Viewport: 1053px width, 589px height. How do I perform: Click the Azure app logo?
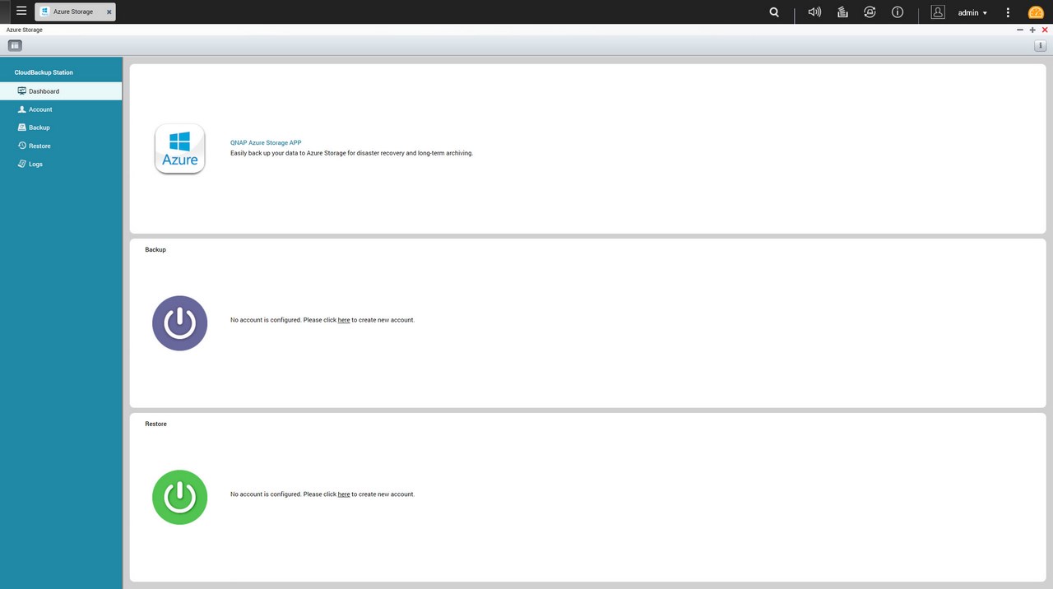pyautogui.click(x=179, y=149)
